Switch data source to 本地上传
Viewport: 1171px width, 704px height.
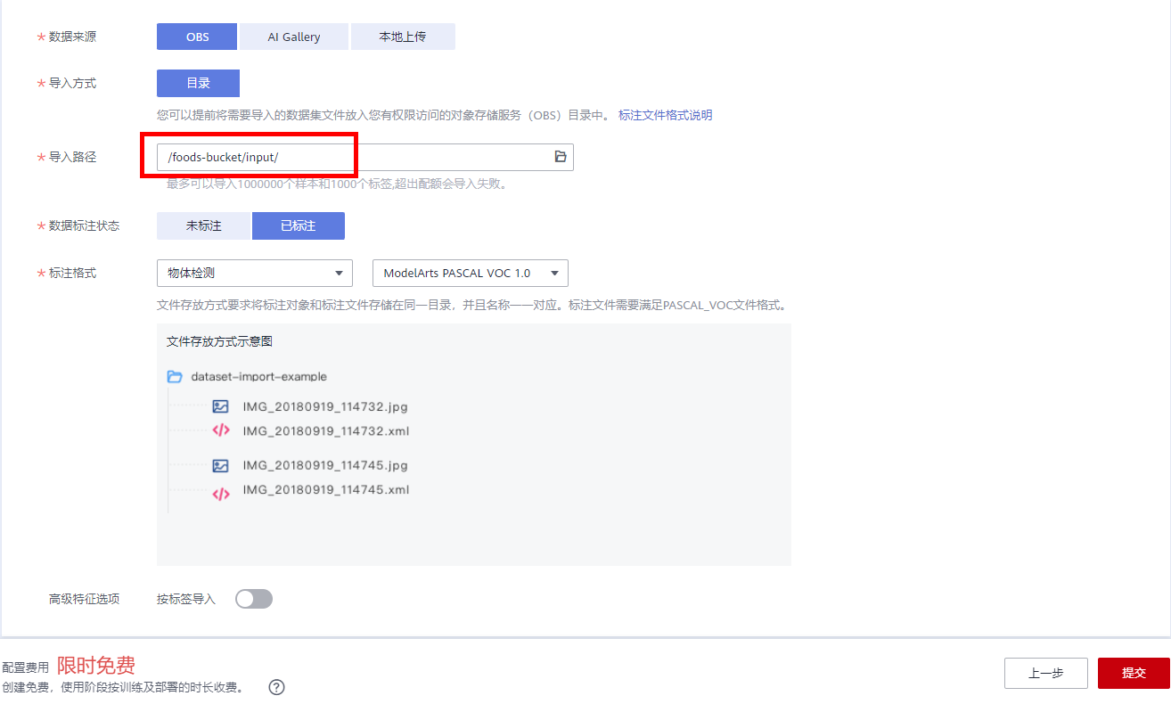tap(403, 37)
